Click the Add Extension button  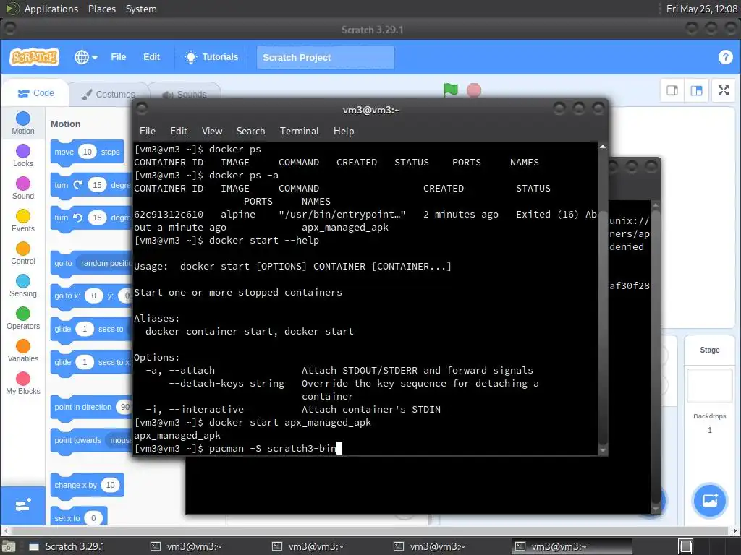[22, 505]
